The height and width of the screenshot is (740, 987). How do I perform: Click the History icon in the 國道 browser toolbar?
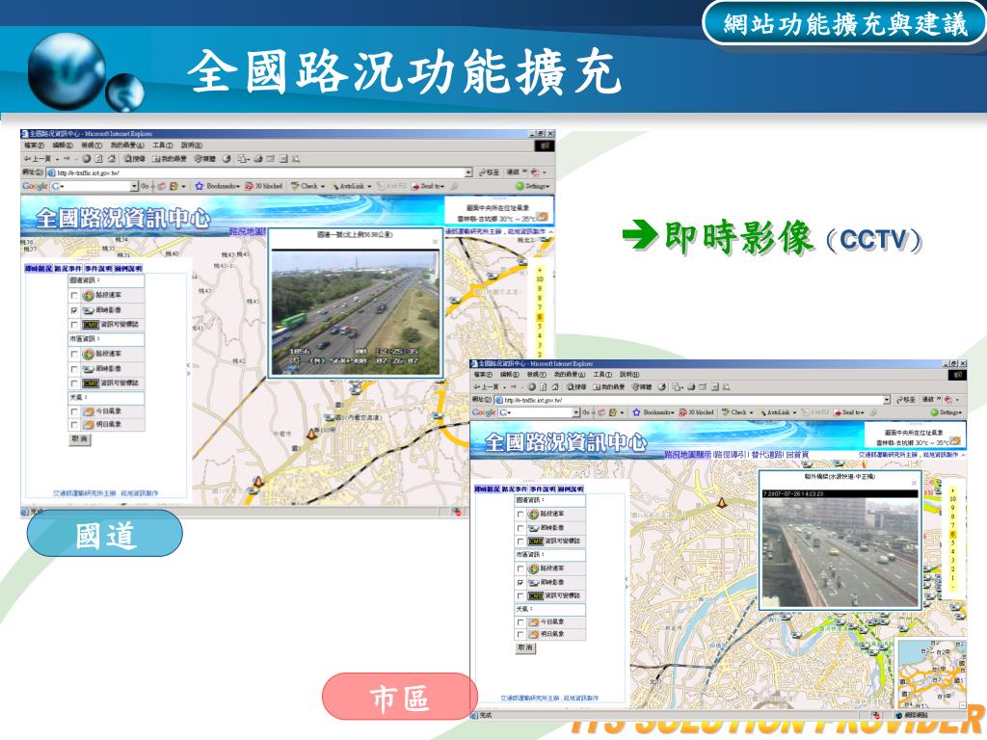coord(227,159)
